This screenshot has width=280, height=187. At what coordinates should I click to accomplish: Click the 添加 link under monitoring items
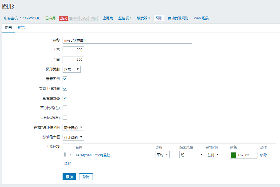point(68,164)
